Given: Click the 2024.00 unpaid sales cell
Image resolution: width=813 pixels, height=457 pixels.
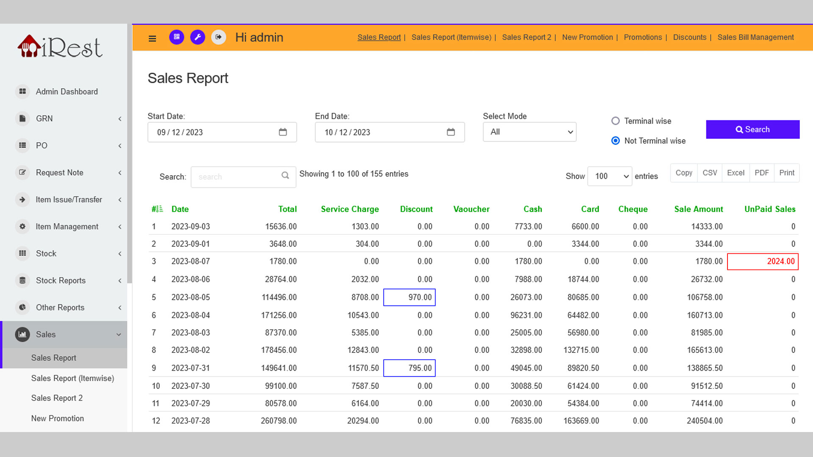Looking at the screenshot, I should pyautogui.click(x=763, y=262).
